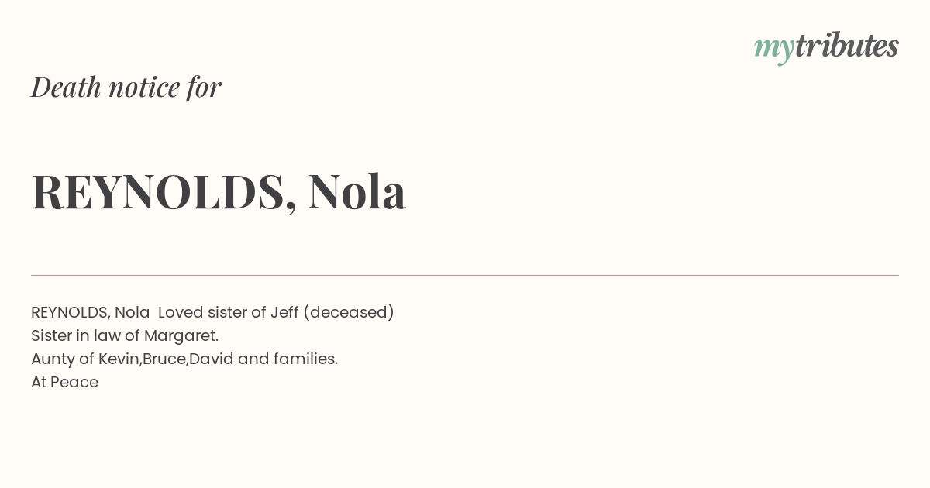Click the dark "tributes" part of the logo
Viewport: 930px width, 488px height.
click(x=846, y=45)
